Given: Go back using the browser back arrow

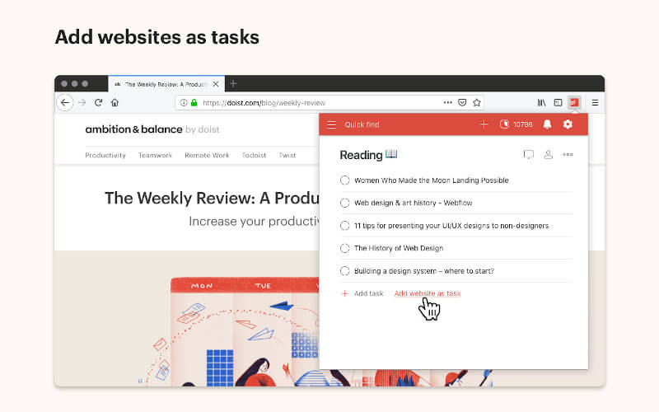Looking at the screenshot, I should [65, 102].
